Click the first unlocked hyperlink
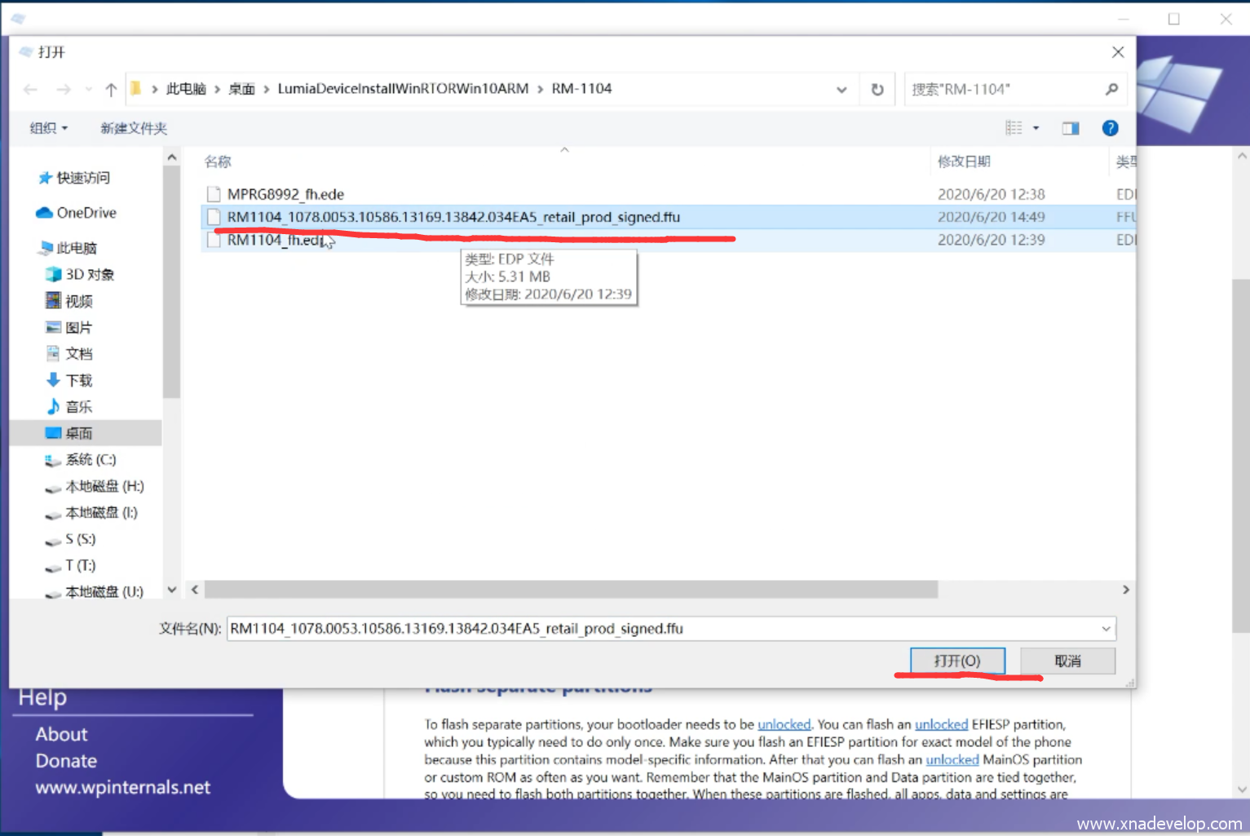This screenshot has width=1250, height=836. (784, 724)
